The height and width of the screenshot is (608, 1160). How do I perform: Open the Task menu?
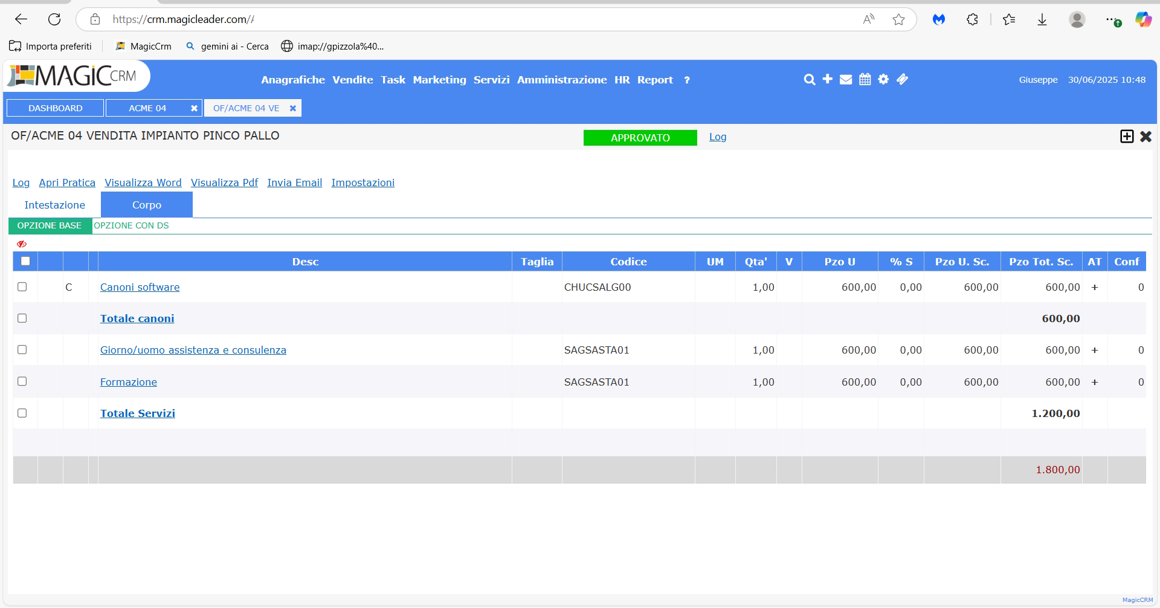[x=393, y=80]
